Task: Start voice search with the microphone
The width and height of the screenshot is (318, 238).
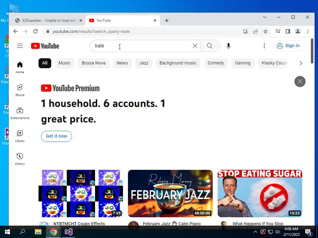Action: click(228, 46)
